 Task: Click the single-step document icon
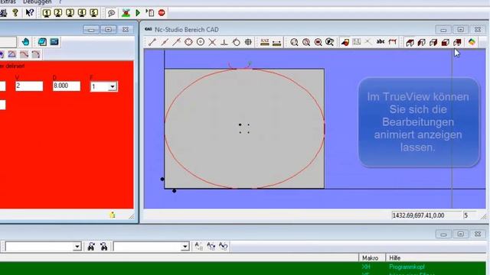pyautogui.click(x=150, y=13)
